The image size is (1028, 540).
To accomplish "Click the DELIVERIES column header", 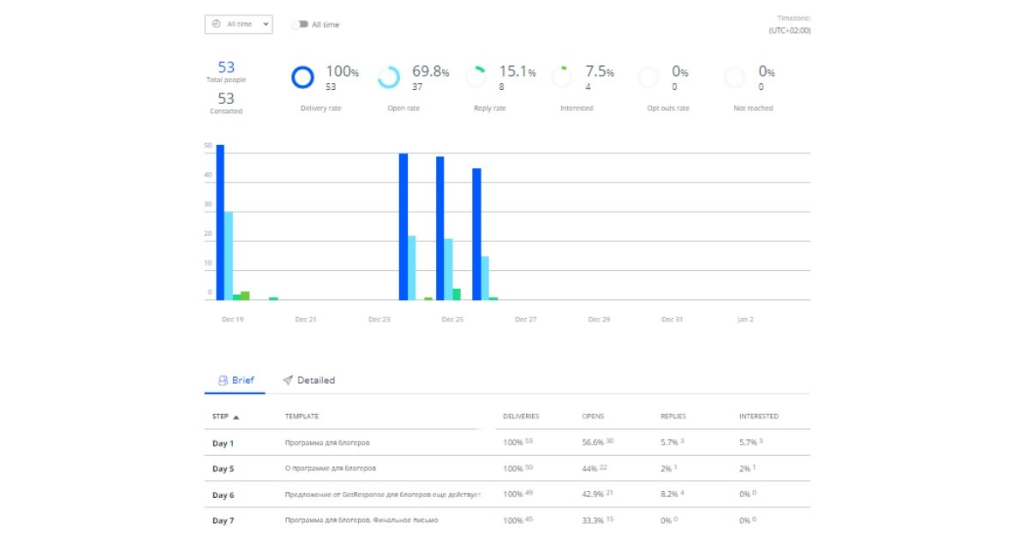I will click(x=521, y=417).
